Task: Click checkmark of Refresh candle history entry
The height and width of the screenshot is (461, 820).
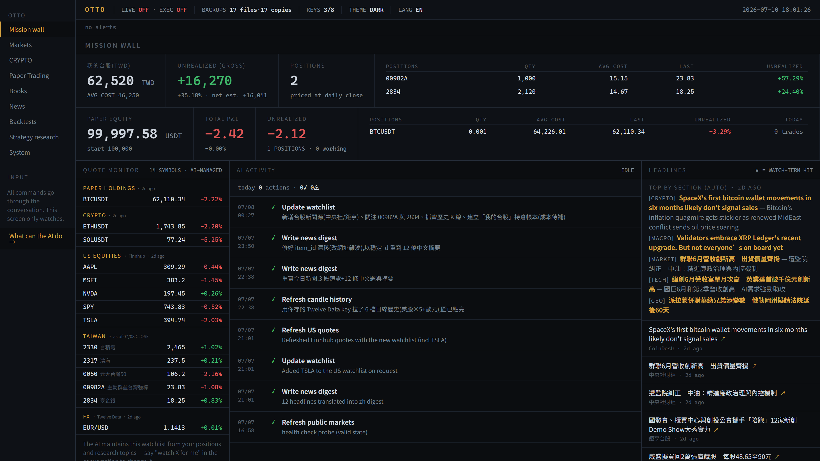Action: [273, 299]
